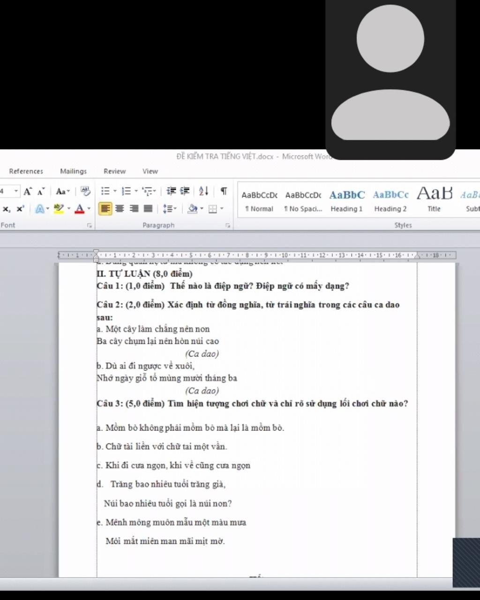The width and height of the screenshot is (480, 600).
Task: Click the line 'e. Mênh mông muôn mẫu một màu mưa'
Action: pos(172,522)
